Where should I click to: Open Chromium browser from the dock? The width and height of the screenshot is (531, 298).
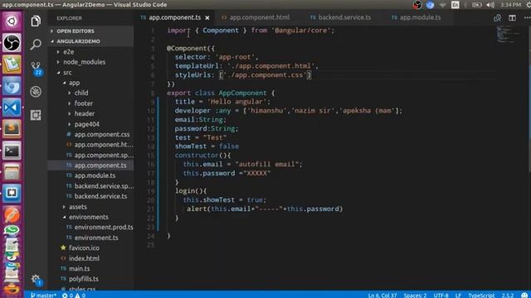pyautogui.click(x=12, y=86)
